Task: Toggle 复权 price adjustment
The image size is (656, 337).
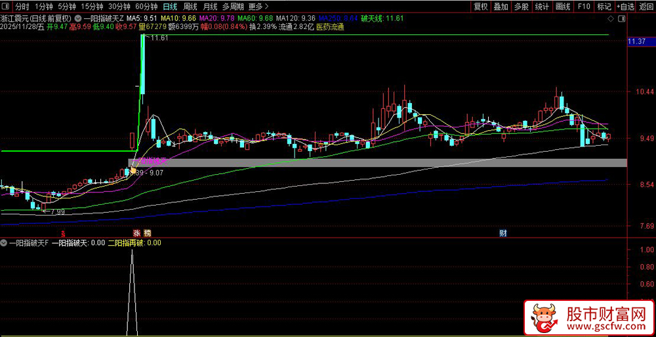Action: tap(480, 7)
